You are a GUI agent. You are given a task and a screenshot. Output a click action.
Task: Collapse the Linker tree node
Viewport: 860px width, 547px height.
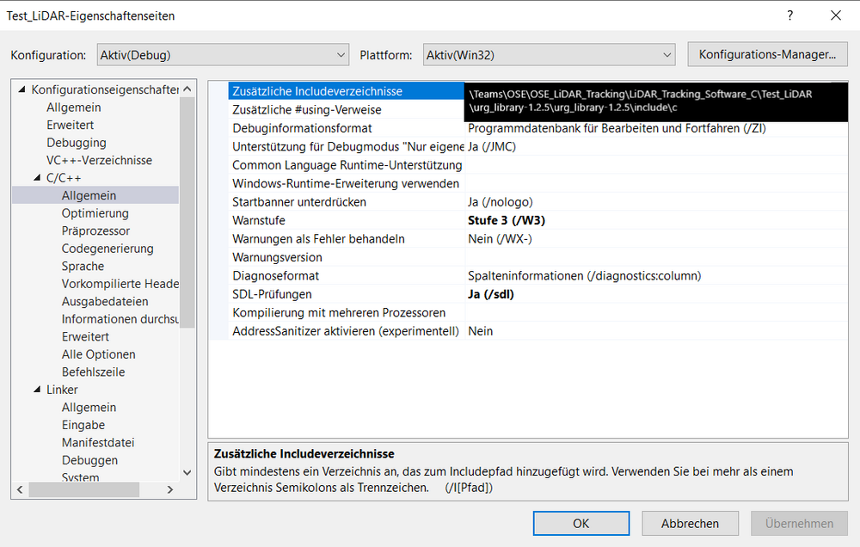37,390
